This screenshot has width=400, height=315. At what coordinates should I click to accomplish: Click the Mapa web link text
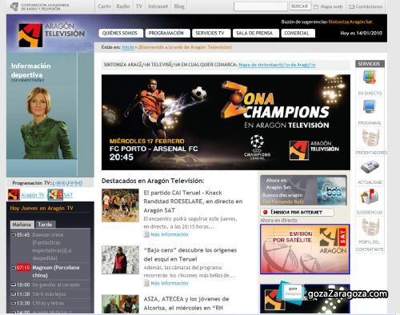point(331,6)
